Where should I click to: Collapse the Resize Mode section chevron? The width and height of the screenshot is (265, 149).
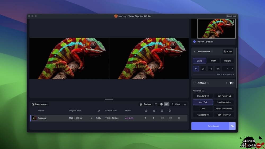point(194,51)
